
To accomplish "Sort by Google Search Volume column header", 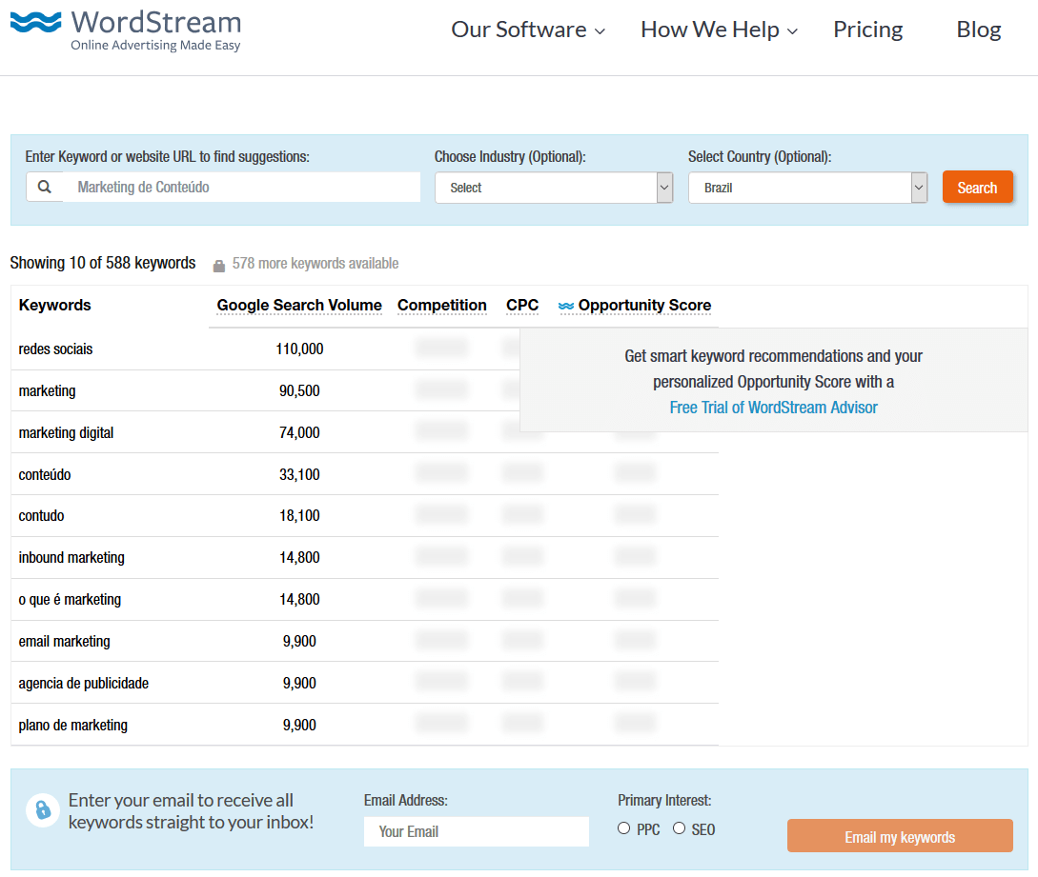I will coord(299,306).
